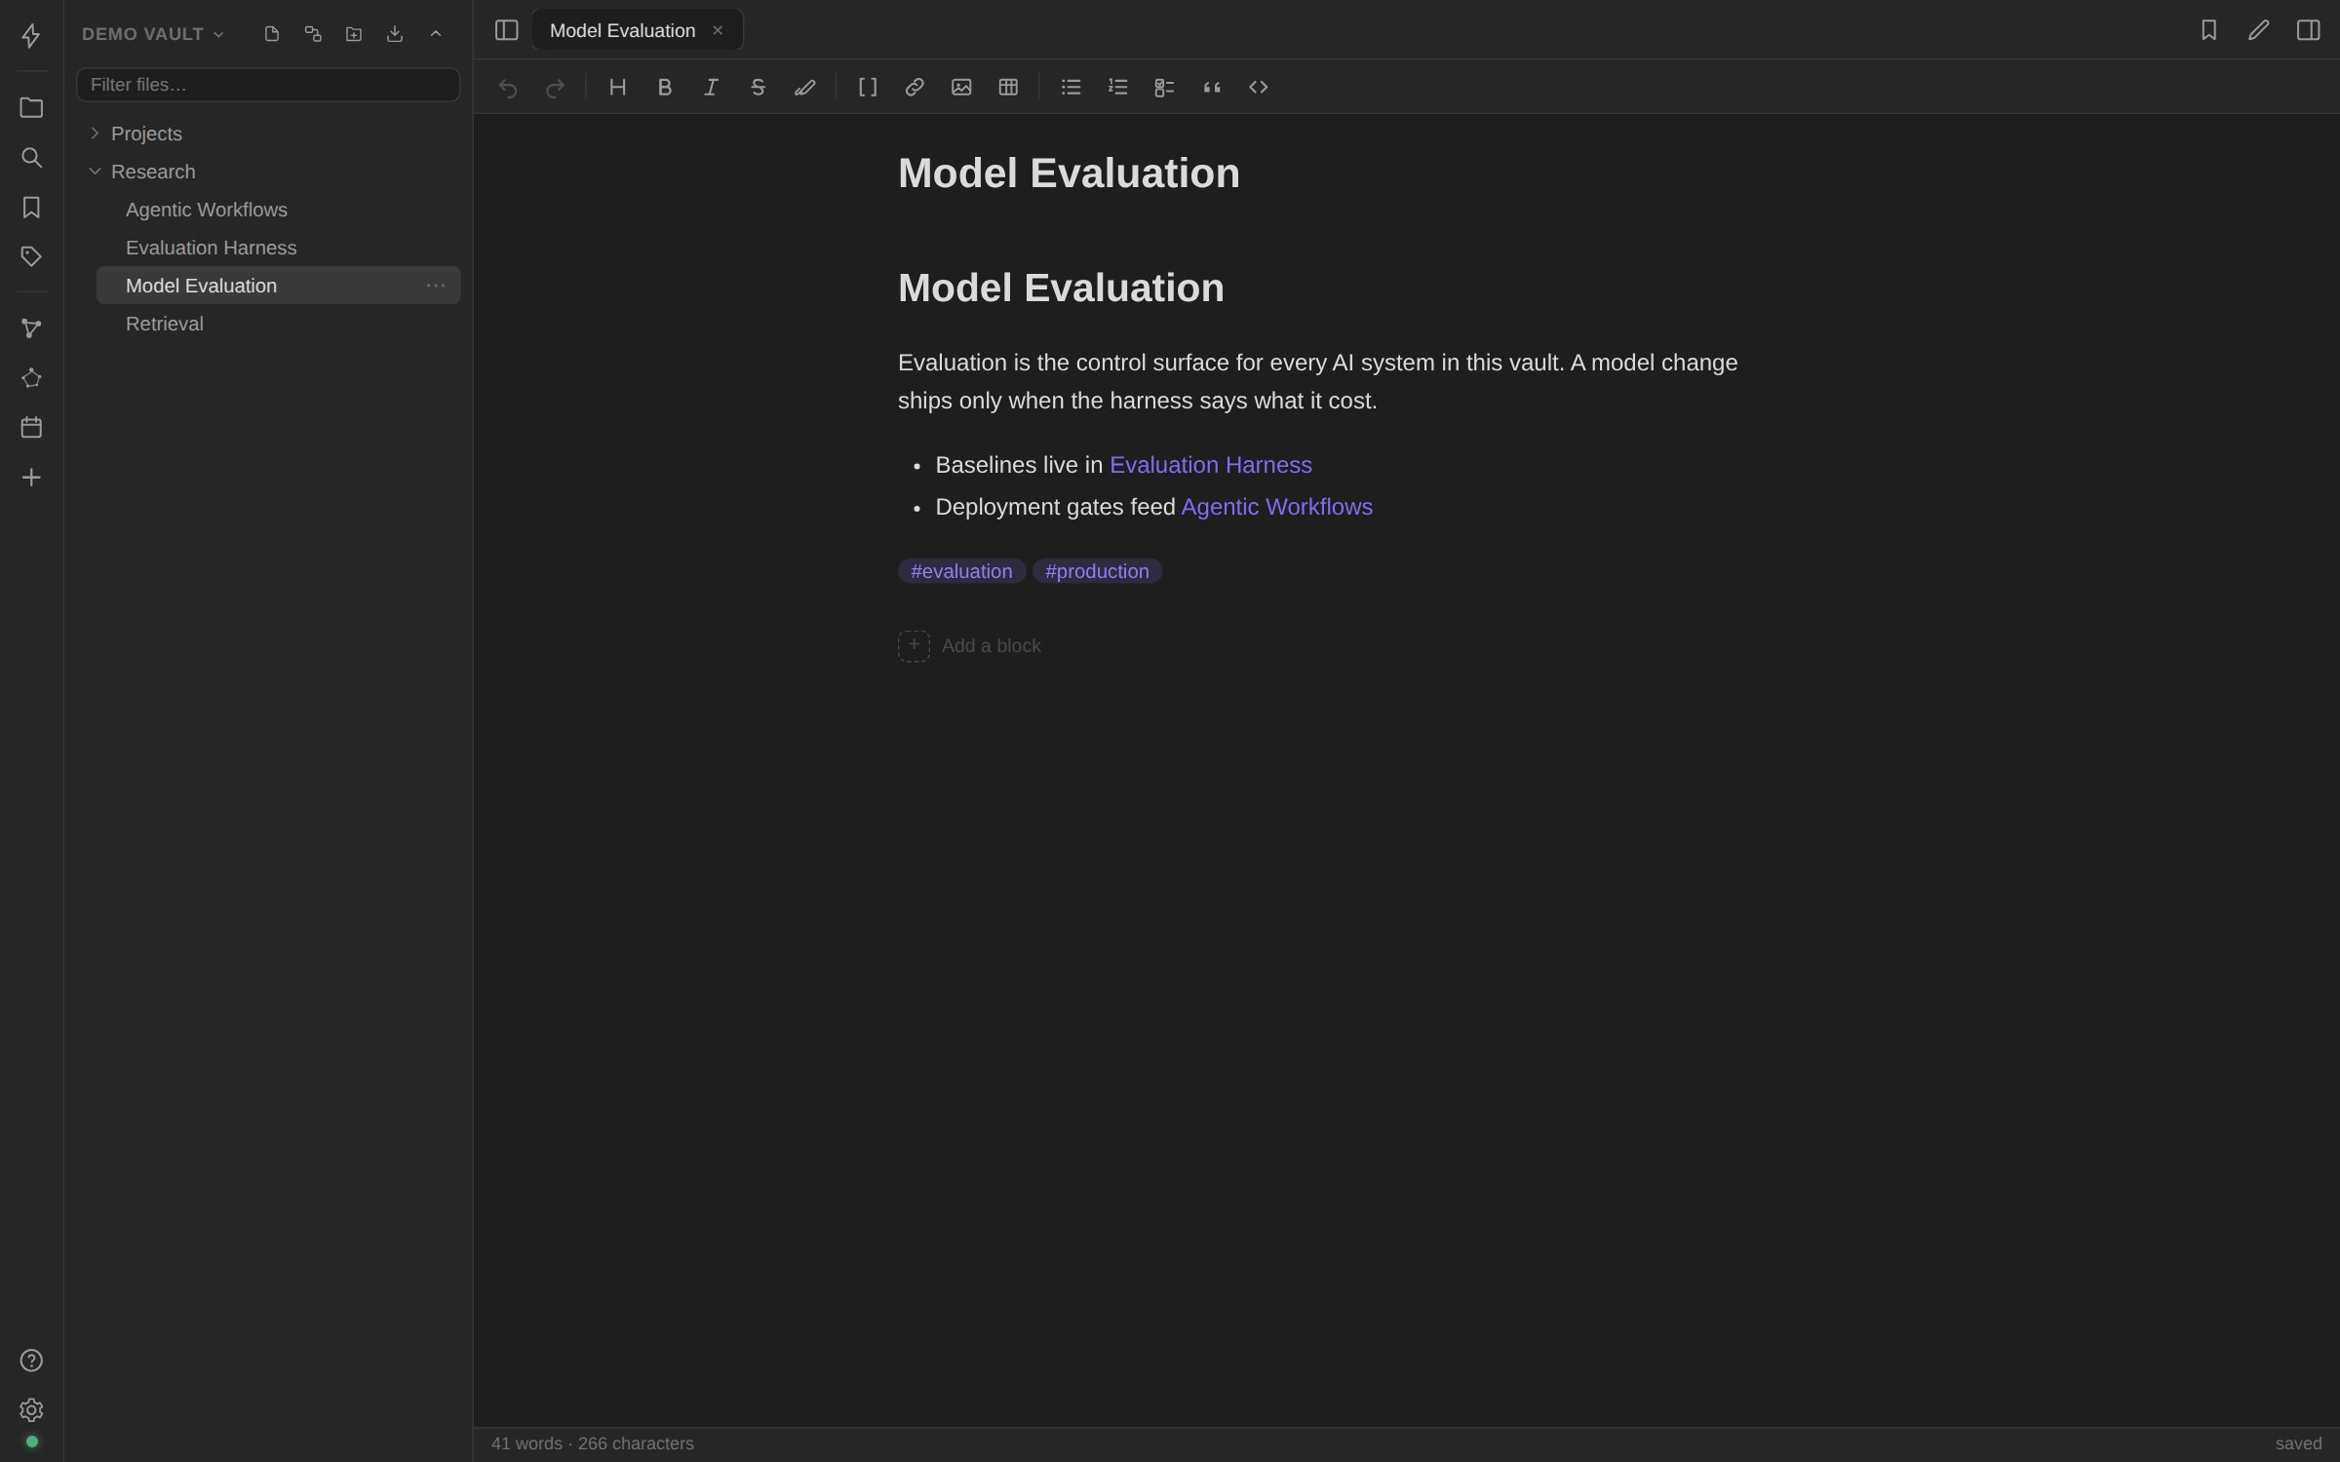The width and height of the screenshot is (2340, 1462).
Task: Insert a wikilink with the brackets icon
Action: (868, 88)
